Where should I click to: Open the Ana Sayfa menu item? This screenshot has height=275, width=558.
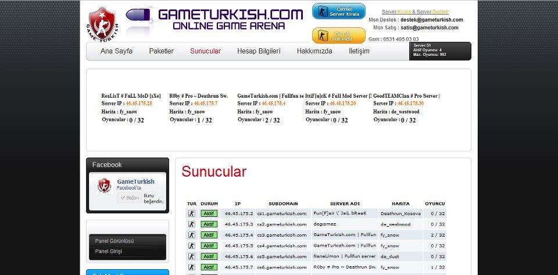[x=116, y=51]
